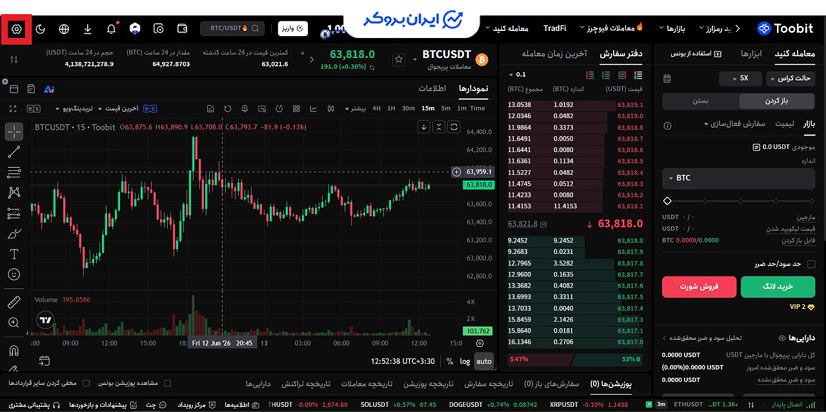Check hide other contracts checkbox
This screenshot has width=826, height=412.
[x=86, y=383]
